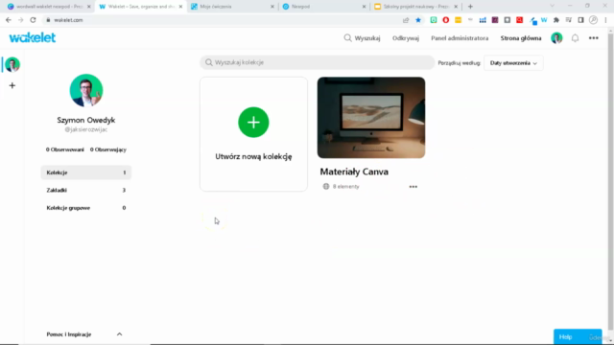Open 0 Obserwujący list

tap(108, 149)
